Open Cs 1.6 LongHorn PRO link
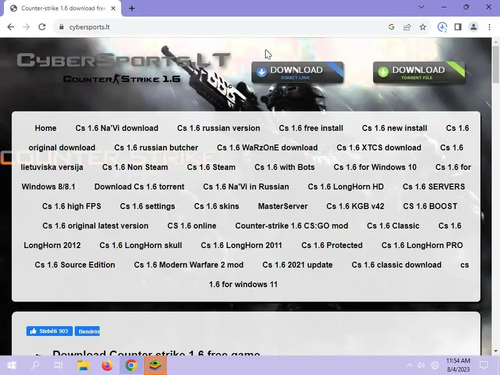Screen dimensions: 500x375 point(422,245)
